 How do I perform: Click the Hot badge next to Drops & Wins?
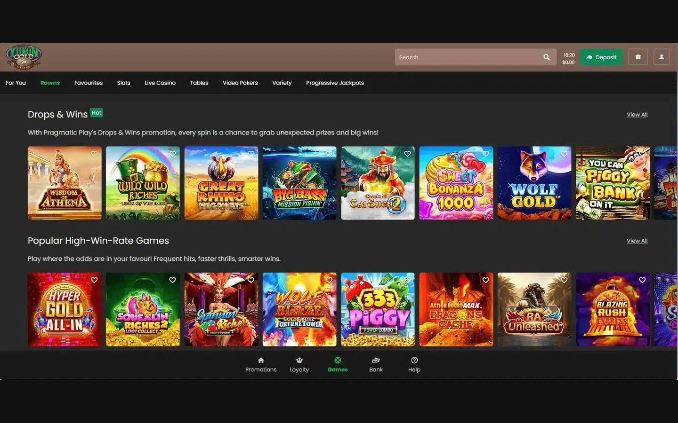97,113
